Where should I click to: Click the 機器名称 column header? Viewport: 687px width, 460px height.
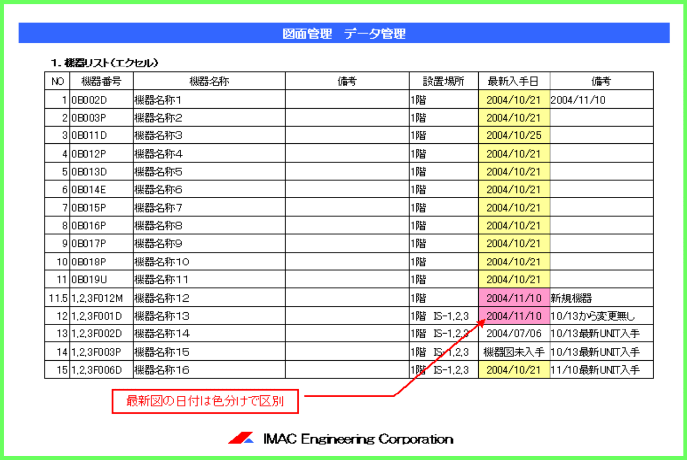209,81
